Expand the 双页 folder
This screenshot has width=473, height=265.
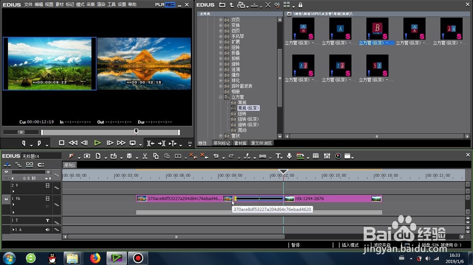coord(220,20)
